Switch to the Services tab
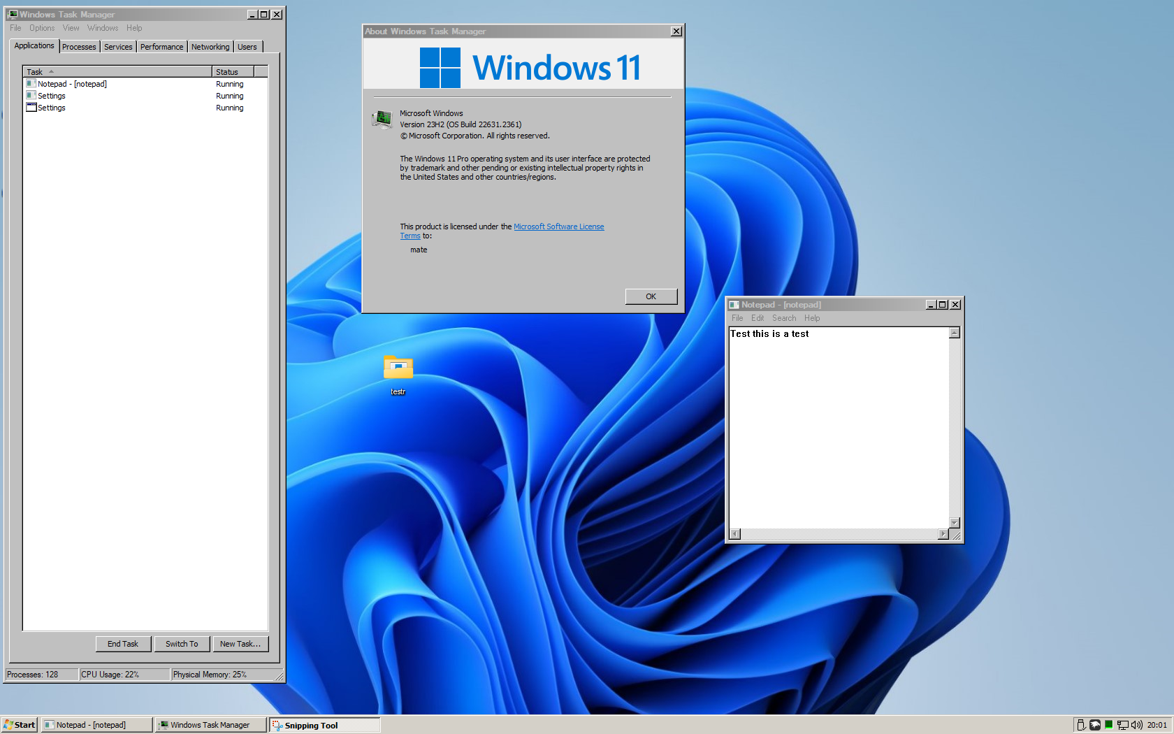The height and width of the screenshot is (734, 1174). point(118,47)
